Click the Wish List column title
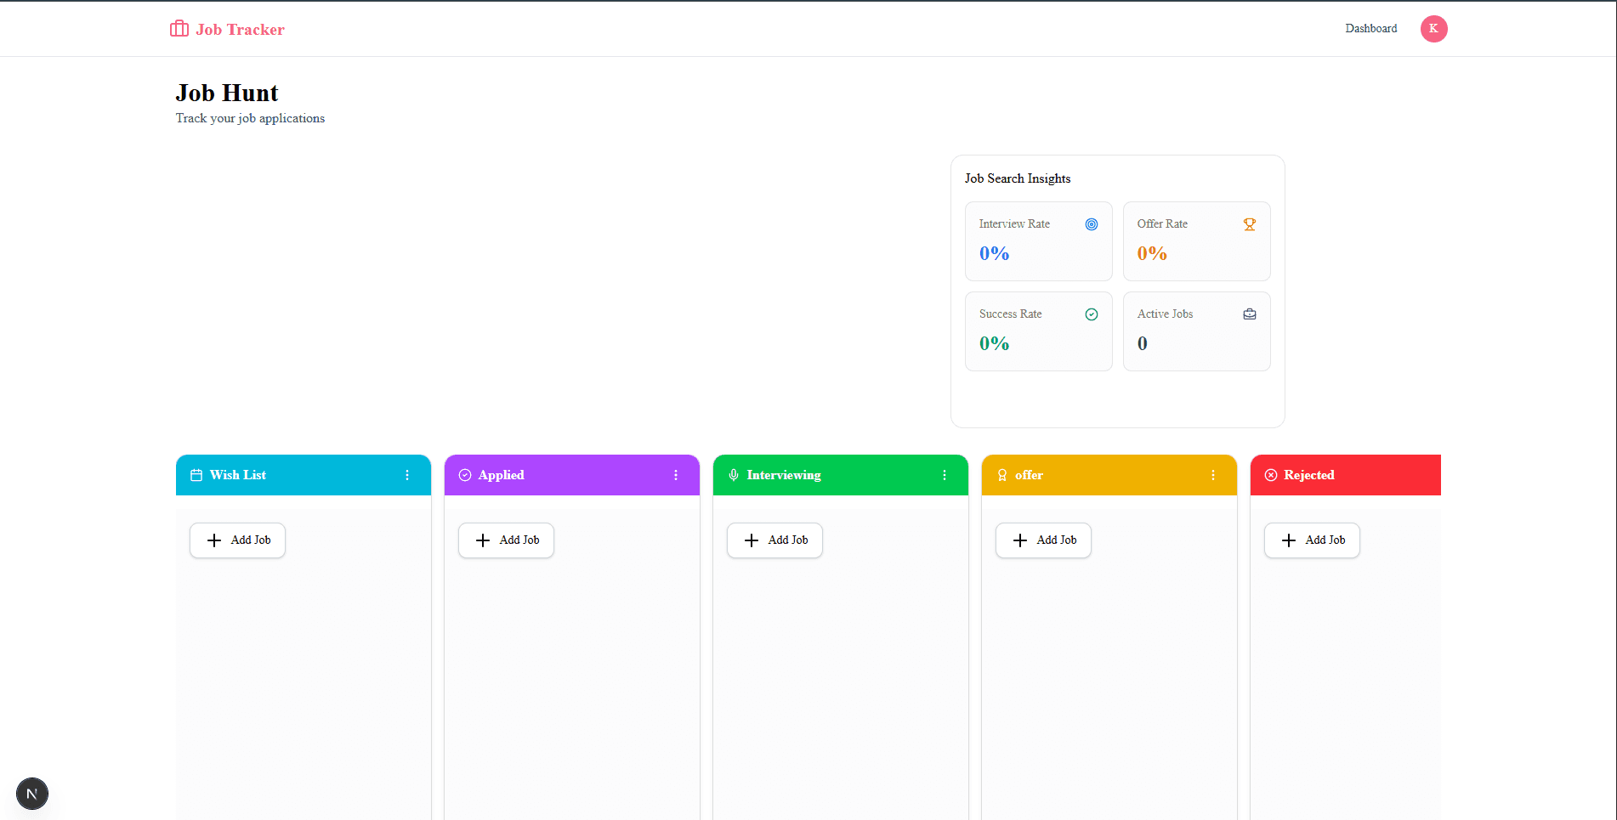The width and height of the screenshot is (1617, 820). coord(238,475)
